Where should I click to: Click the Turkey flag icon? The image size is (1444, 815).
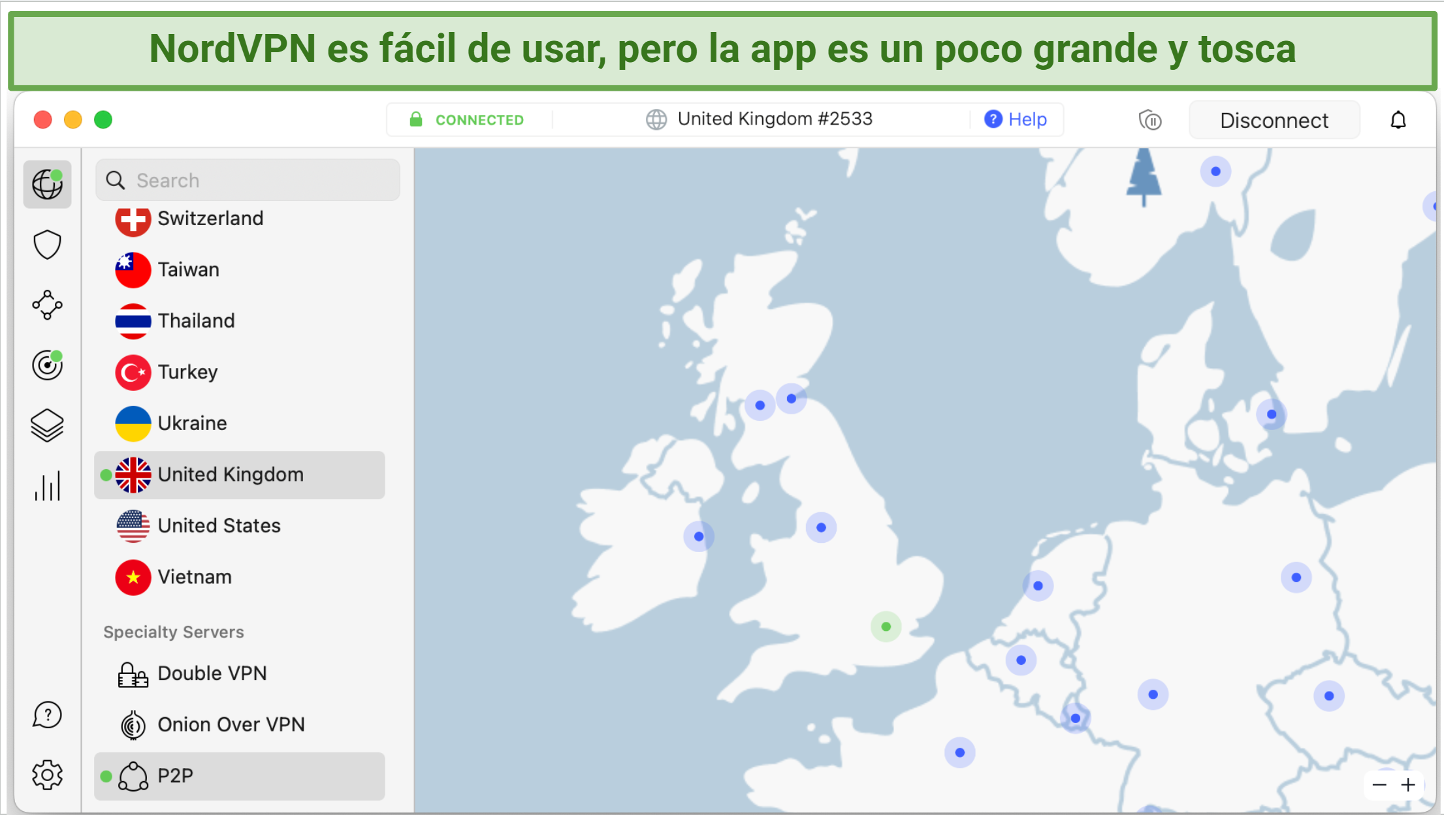pos(133,373)
